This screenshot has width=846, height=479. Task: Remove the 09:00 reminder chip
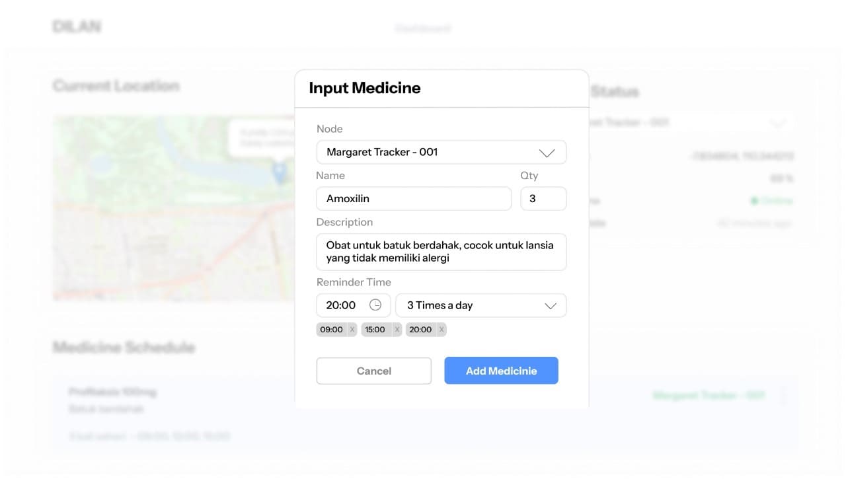tap(352, 330)
